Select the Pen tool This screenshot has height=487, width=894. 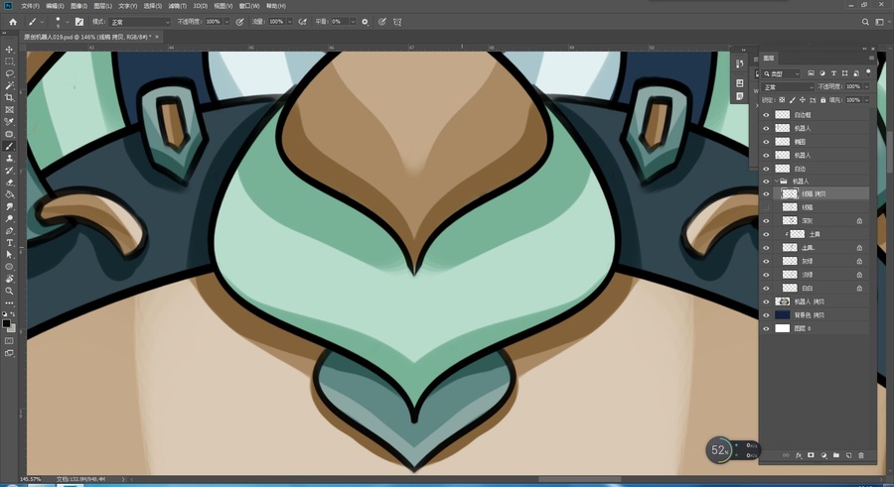tap(9, 231)
